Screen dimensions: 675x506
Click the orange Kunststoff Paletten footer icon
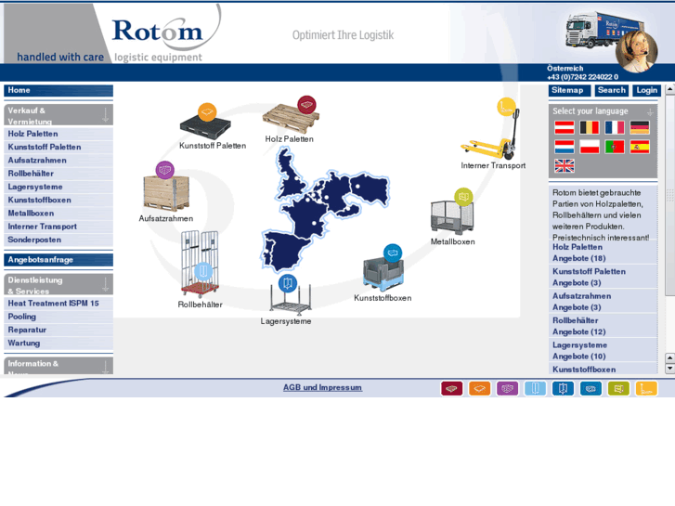(480, 388)
